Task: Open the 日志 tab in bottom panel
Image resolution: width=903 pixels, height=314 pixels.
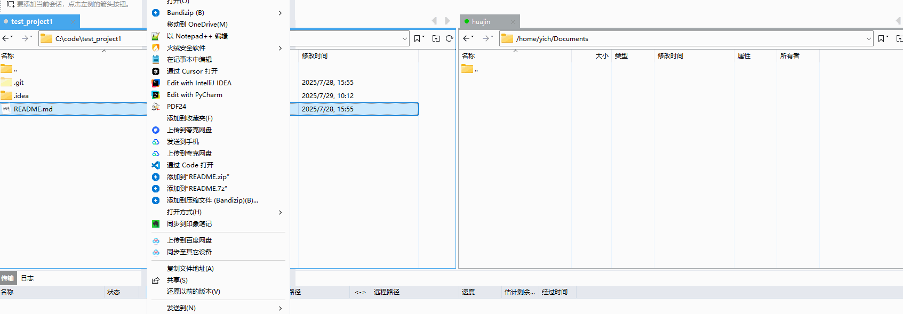Action: [27, 278]
